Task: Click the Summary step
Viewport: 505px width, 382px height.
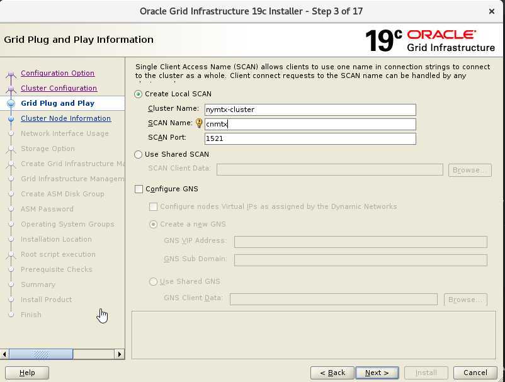Action: coord(38,285)
